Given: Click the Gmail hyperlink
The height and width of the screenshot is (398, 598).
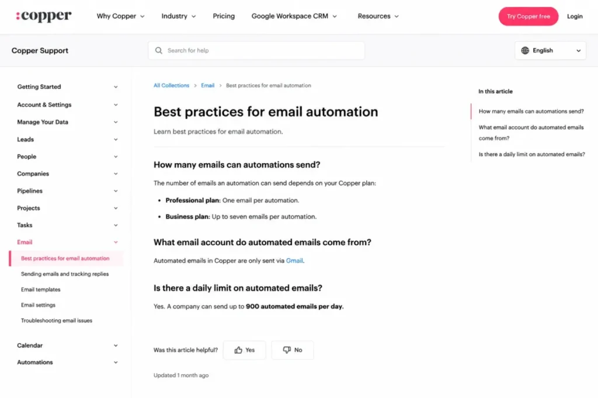Looking at the screenshot, I should [294, 260].
